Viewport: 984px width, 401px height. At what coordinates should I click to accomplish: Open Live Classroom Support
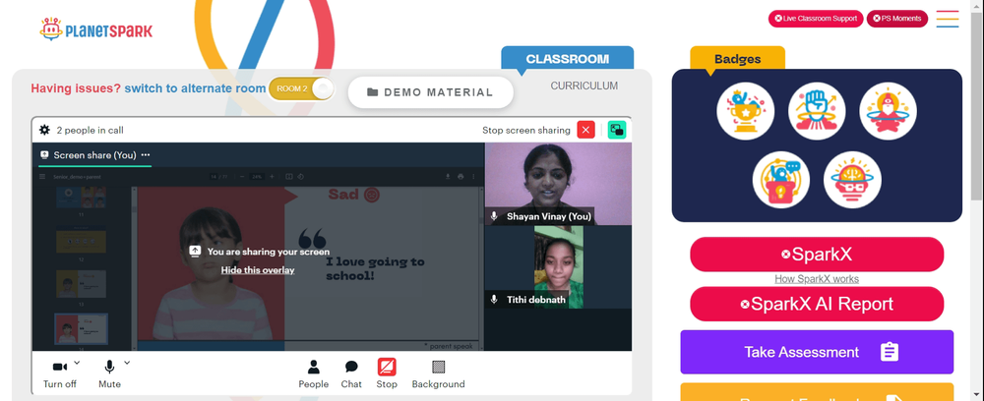tap(816, 18)
